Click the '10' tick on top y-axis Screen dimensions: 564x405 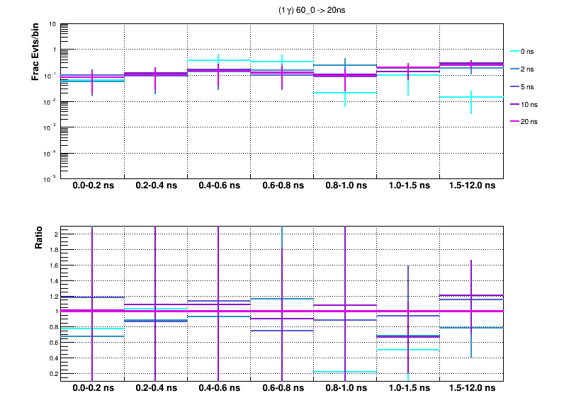52,25
